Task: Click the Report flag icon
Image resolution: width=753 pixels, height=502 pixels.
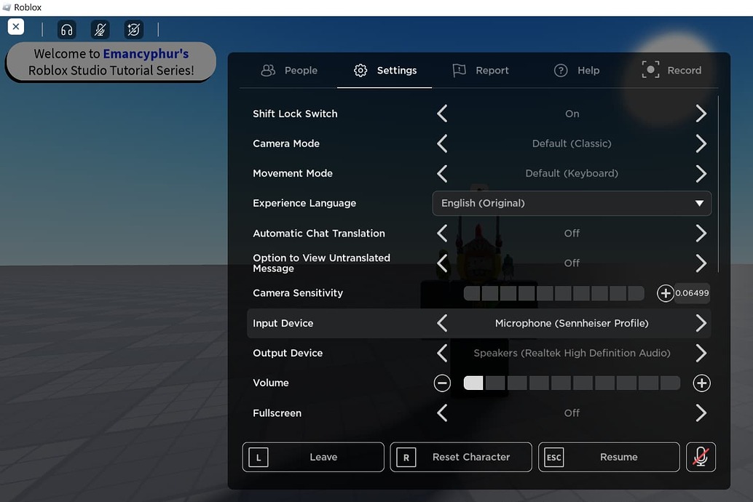Action: [460, 70]
